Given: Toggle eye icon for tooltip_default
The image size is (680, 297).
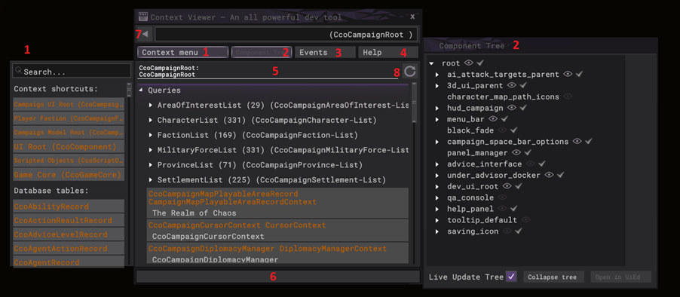Looking at the screenshot, I should pyautogui.click(x=525, y=220).
